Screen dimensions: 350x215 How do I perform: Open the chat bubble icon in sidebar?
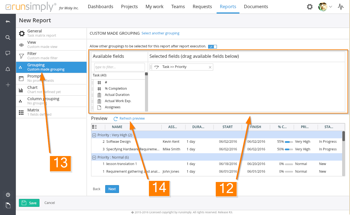(x=8, y=53)
